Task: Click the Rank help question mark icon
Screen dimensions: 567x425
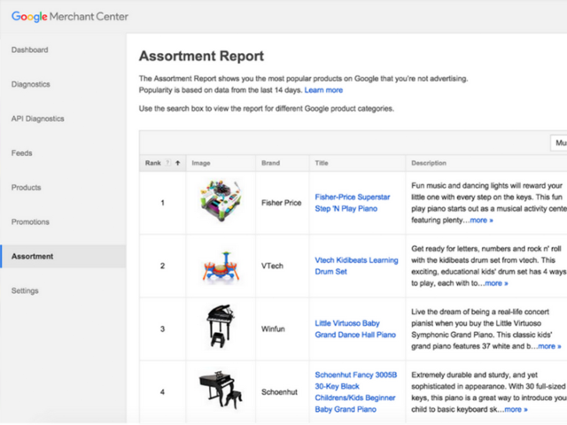Action: point(167,163)
